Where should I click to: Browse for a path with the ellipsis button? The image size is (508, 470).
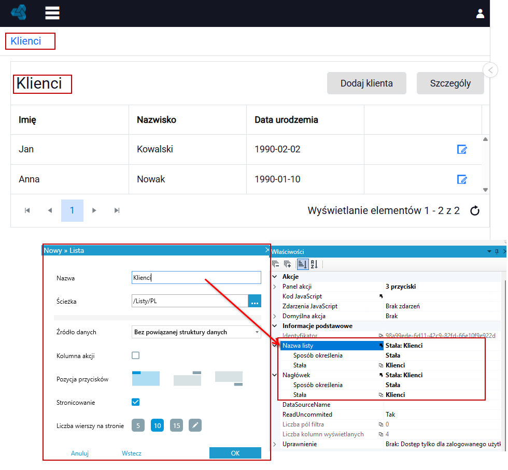click(x=255, y=301)
